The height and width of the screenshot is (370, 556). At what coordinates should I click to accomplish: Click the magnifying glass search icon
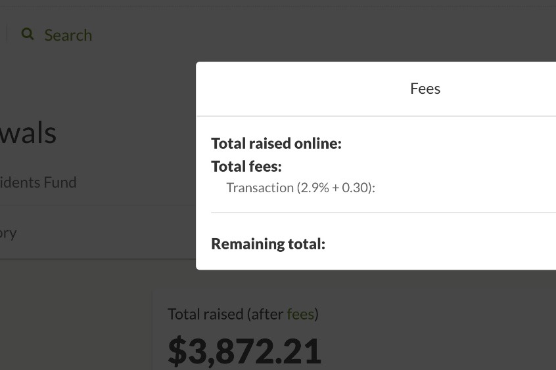pyautogui.click(x=28, y=34)
